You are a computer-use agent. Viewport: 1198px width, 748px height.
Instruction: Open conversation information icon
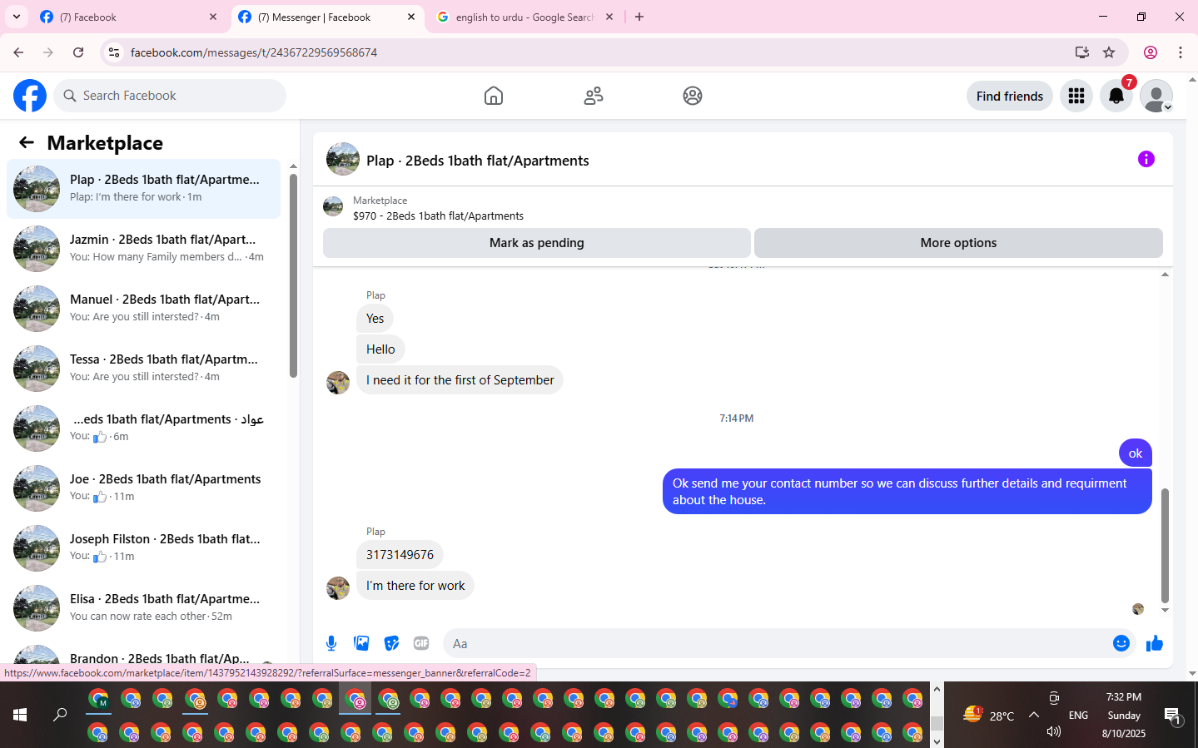pos(1146,159)
